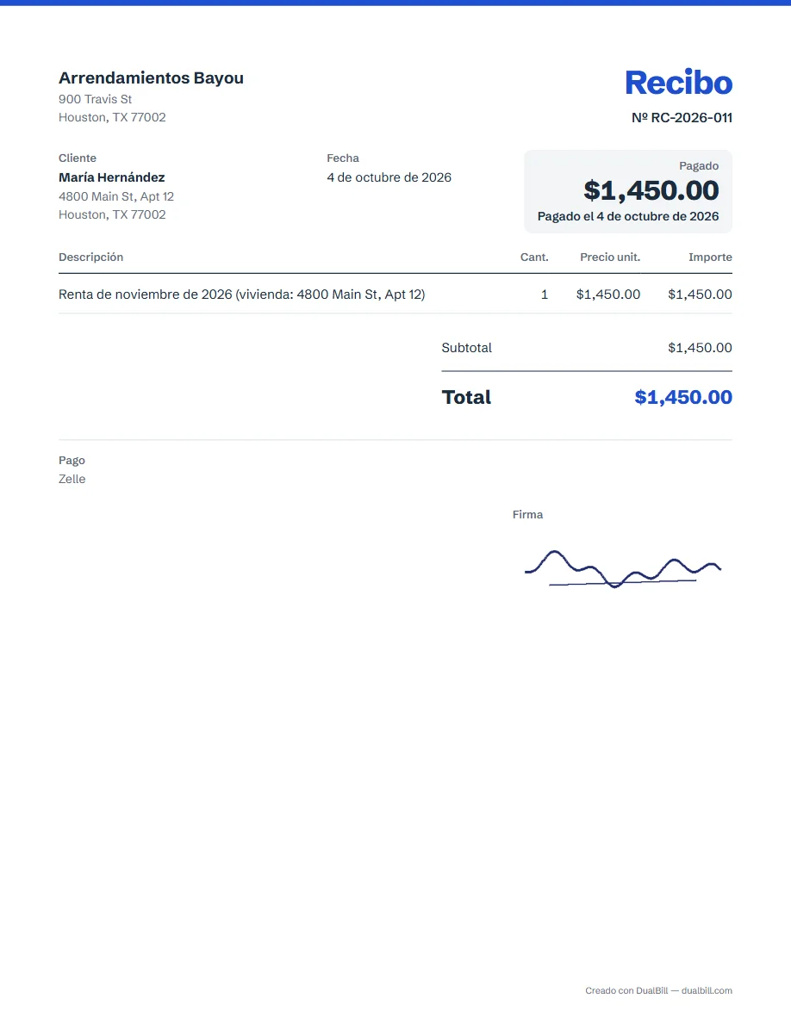Select client name María Hernández
The height and width of the screenshot is (1023, 791).
click(112, 177)
